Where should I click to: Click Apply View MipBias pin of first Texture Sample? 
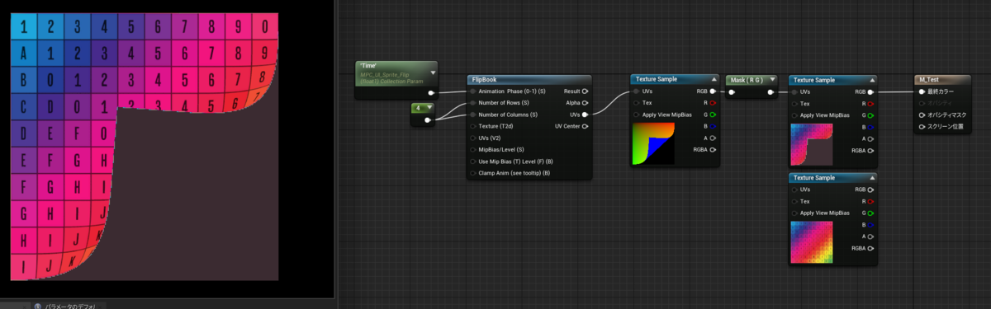[x=636, y=115]
